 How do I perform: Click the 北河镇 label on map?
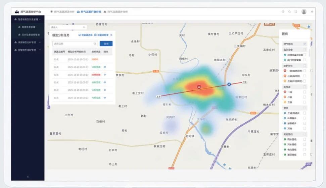pos(190,136)
